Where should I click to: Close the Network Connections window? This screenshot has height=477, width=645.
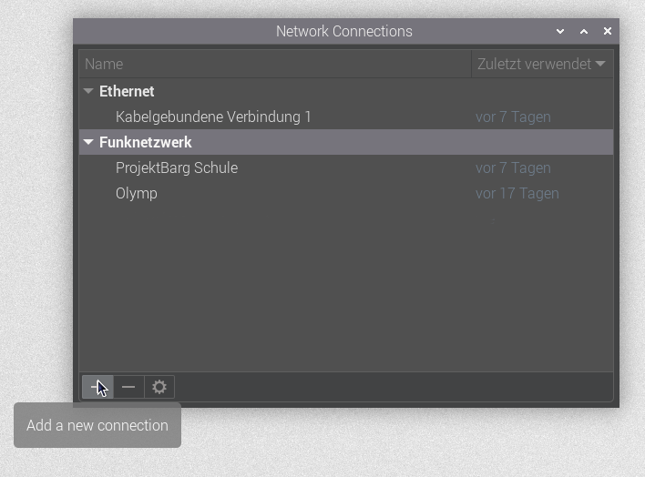click(x=608, y=31)
